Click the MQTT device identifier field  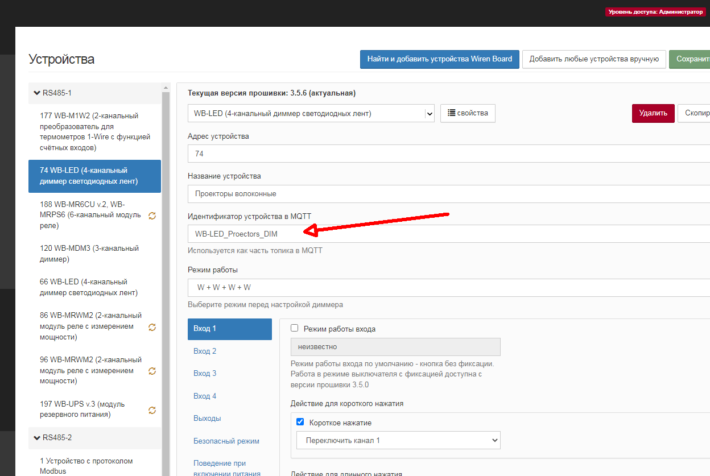click(x=448, y=234)
